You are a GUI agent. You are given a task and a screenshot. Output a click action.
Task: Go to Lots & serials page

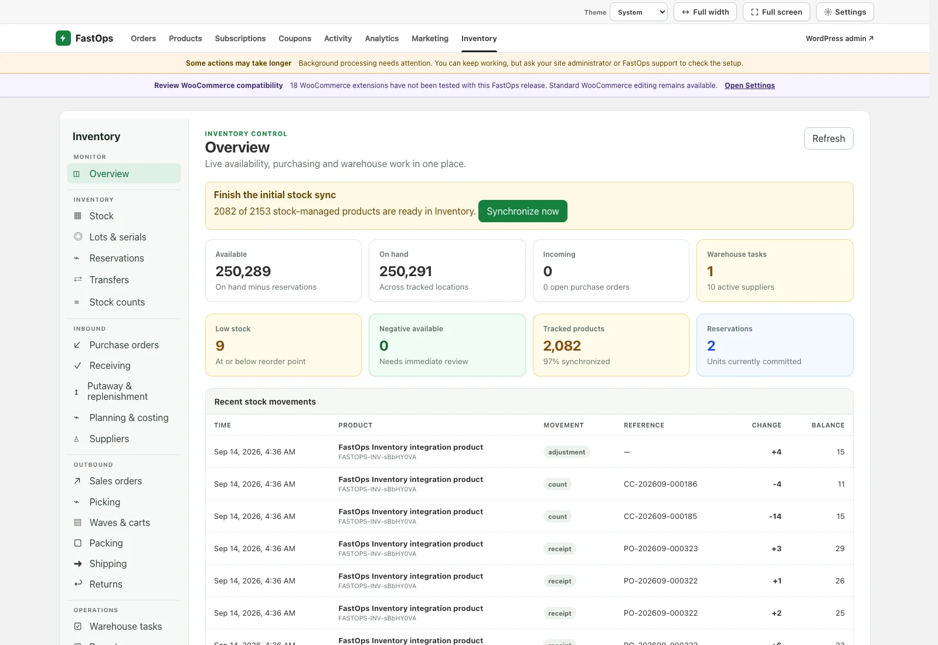click(124, 237)
